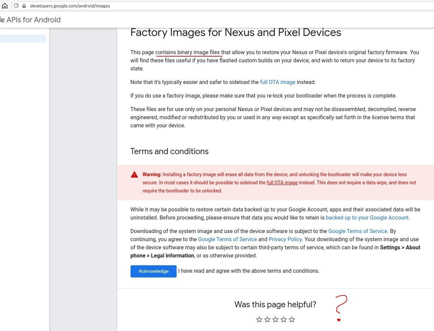Rate page three stars
434x331 pixels.
275,319
